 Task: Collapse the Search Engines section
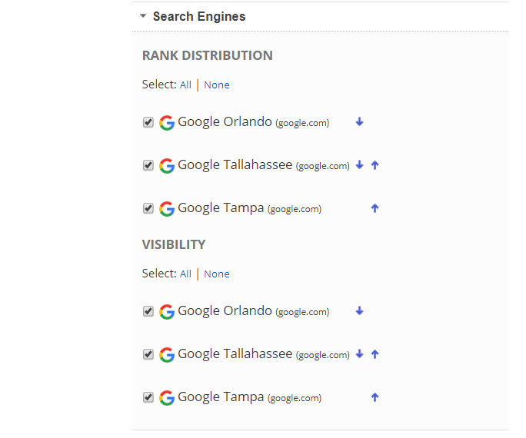click(144, 16)
